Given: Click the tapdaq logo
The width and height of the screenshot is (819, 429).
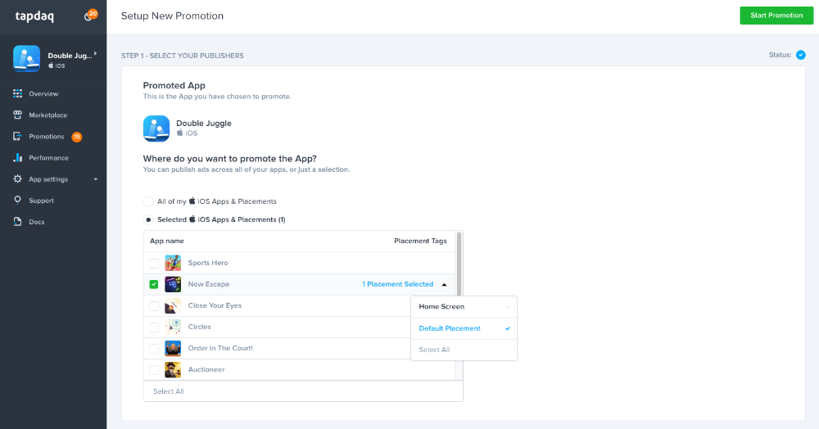Looking at the screenshot, I should click(34, 16).
